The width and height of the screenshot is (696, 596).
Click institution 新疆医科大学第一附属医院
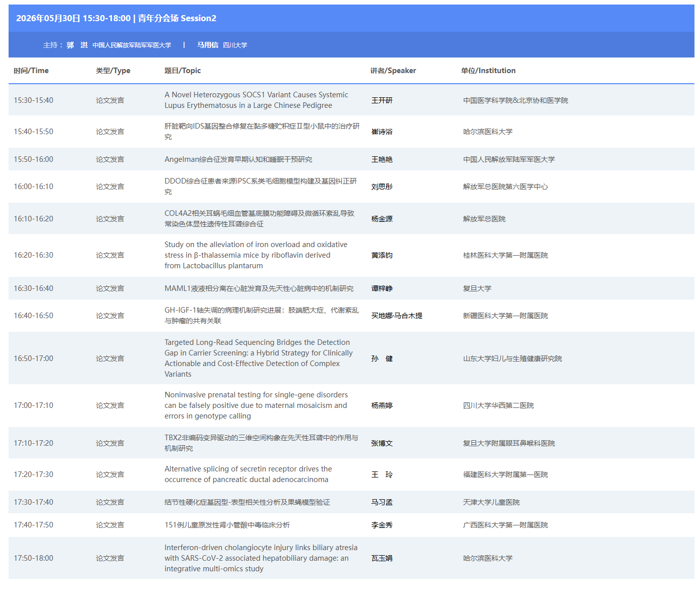pyautogui.click(x=505, y=316)
